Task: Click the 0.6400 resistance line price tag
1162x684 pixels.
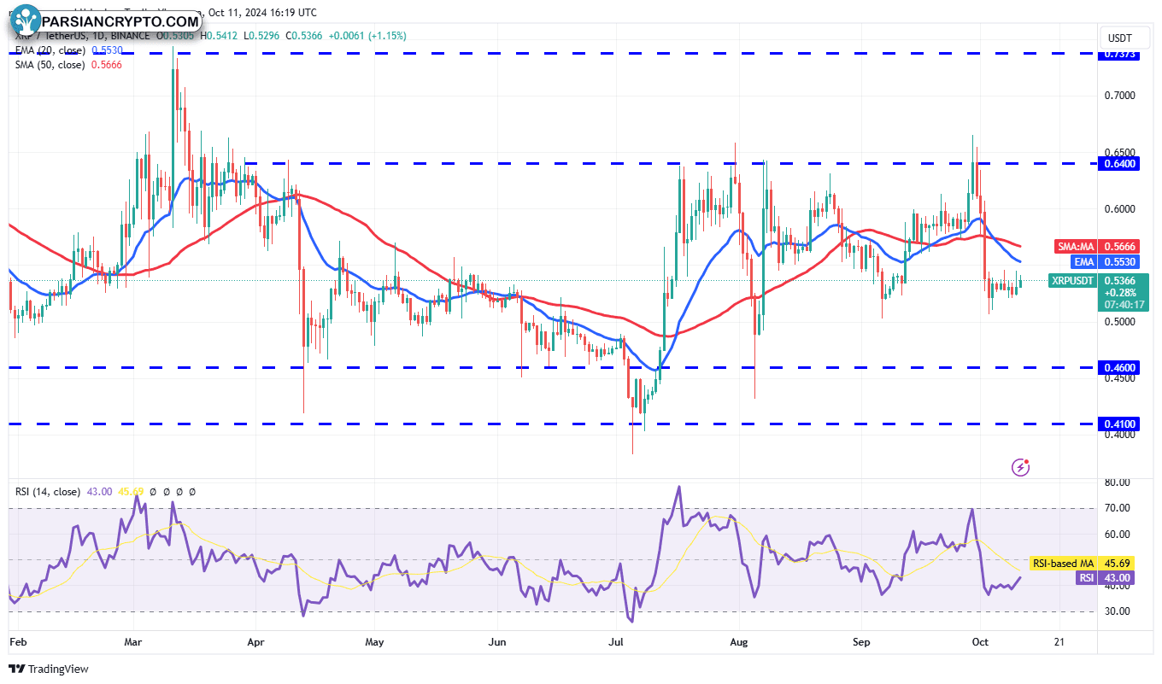Action: tap(1119, 163)
